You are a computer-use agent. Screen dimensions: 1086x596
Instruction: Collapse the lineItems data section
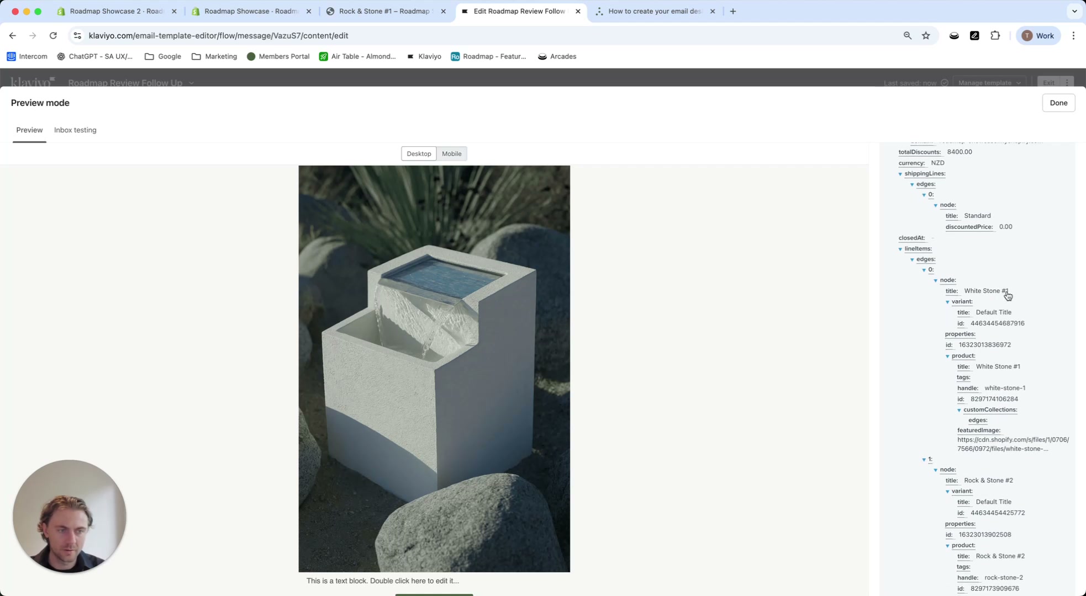pyautogui.click(x=900, y=248)
